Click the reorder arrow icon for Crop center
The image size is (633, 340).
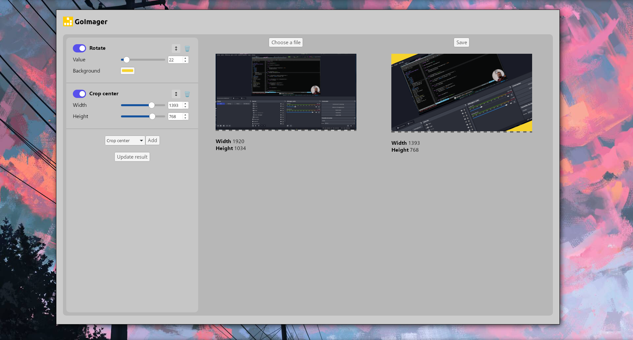point(176,94)
